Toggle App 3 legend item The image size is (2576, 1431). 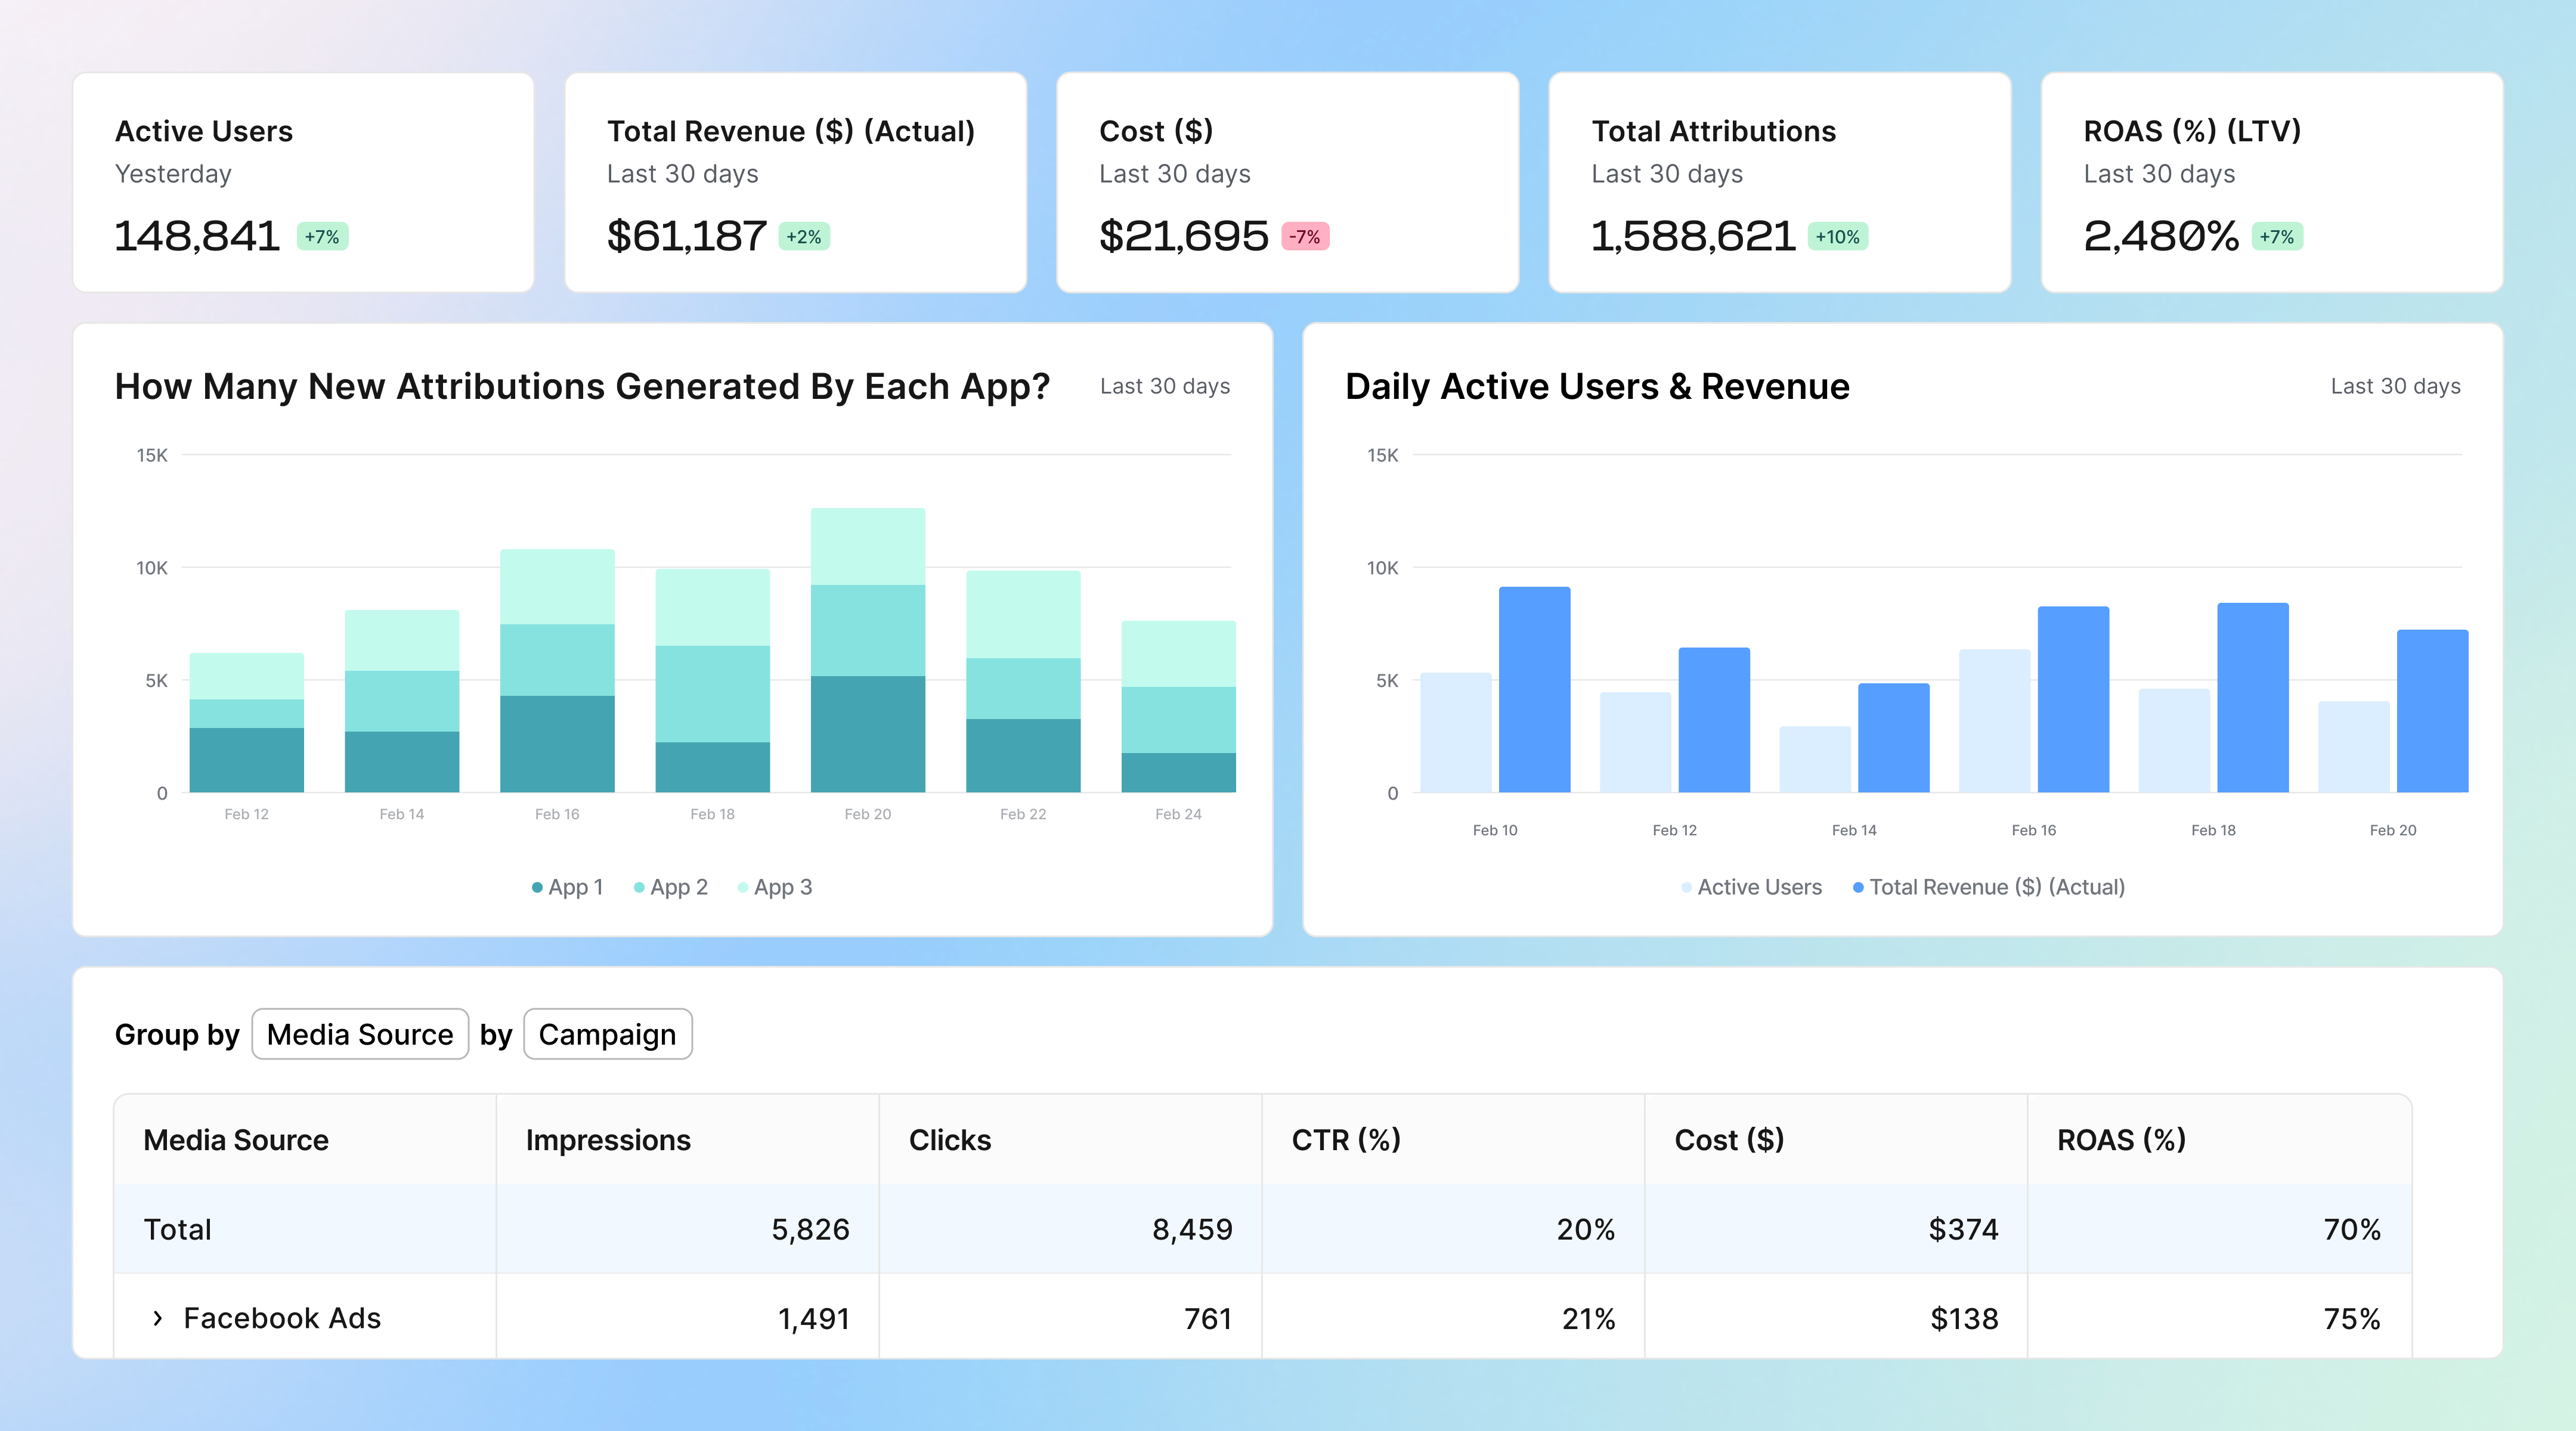pos(775,887)
